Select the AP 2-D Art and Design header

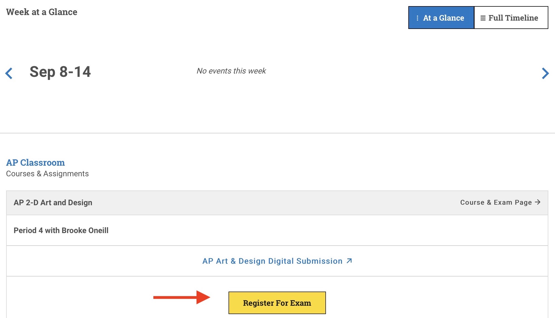click(x=53, y=203)
